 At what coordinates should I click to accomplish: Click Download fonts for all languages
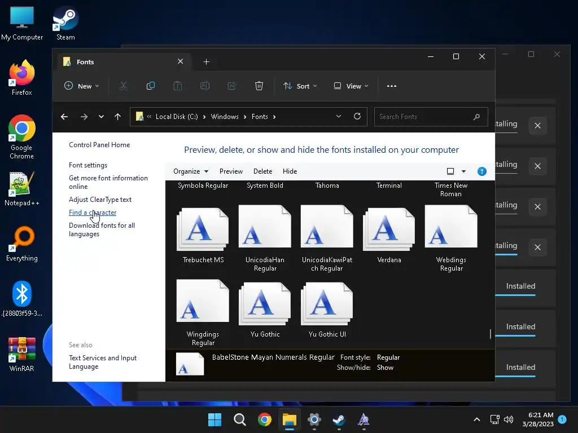coord(102,229)
